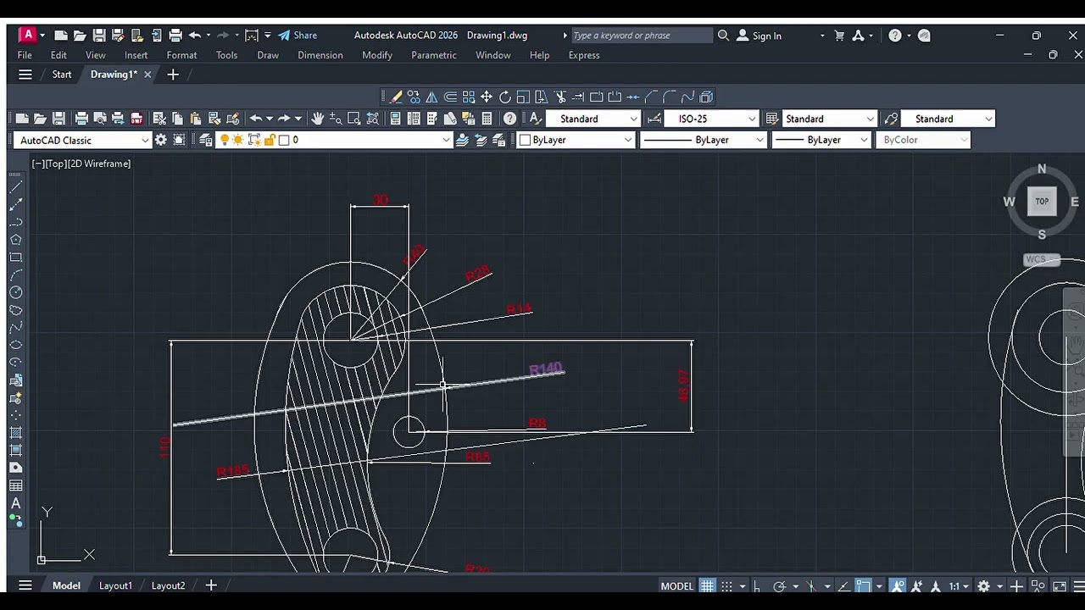Click the keyword search input field

coord(641,36)
